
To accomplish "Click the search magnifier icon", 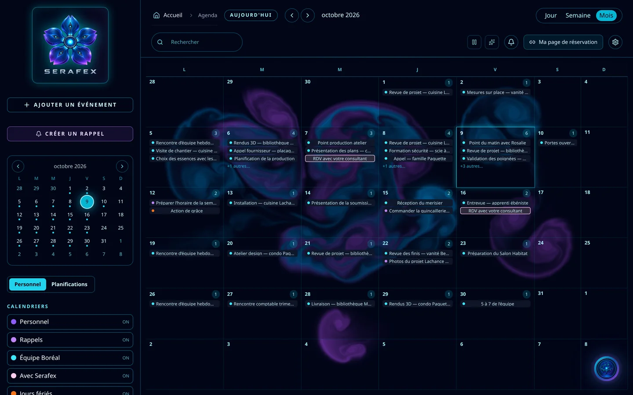I will click(160, 42).
